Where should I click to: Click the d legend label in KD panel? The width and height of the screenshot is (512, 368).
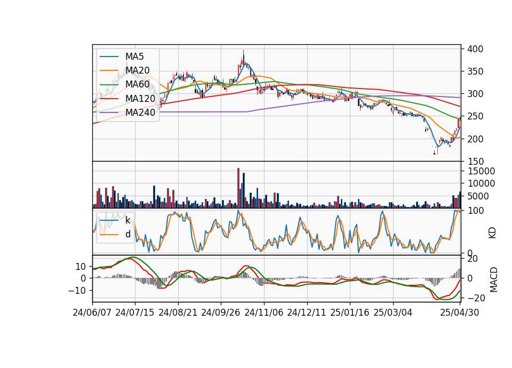[127, 234]
